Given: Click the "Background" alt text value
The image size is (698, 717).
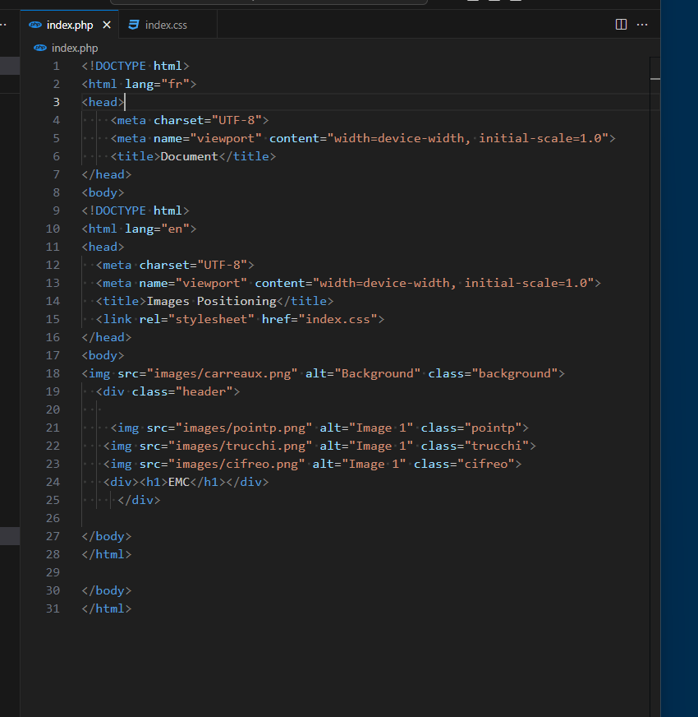Looking at the screenshot, I should pyautogui.click(x=377, y=373).
